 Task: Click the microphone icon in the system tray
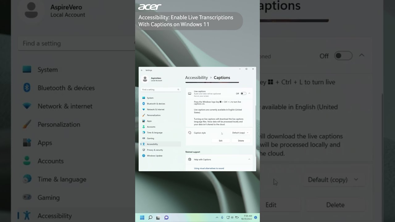pos(222,218)
